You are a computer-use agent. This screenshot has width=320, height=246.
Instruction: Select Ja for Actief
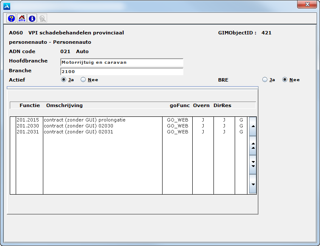point(64,79)
